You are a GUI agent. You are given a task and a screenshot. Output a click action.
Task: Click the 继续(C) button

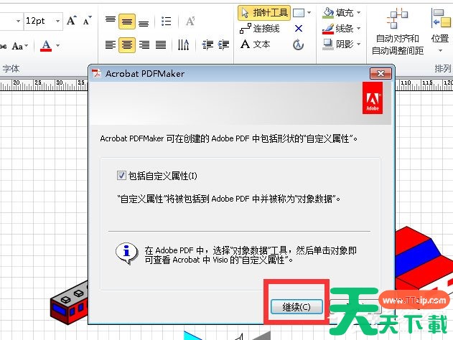pyautogui.click(x=296, y=307)
